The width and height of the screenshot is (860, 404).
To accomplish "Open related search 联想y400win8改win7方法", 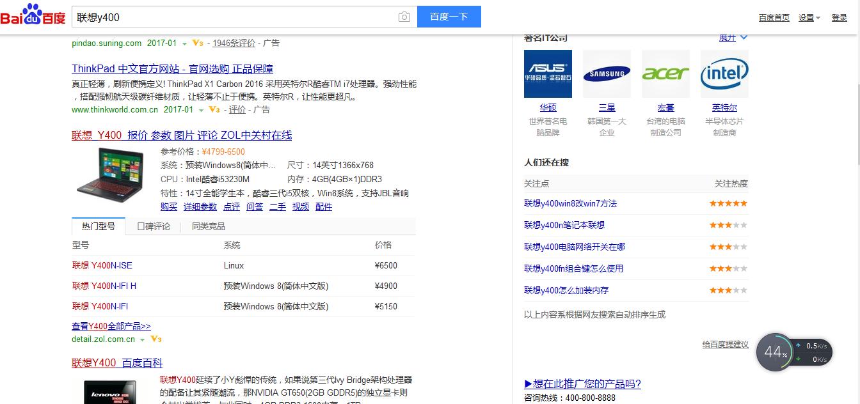I will [570, 203].
